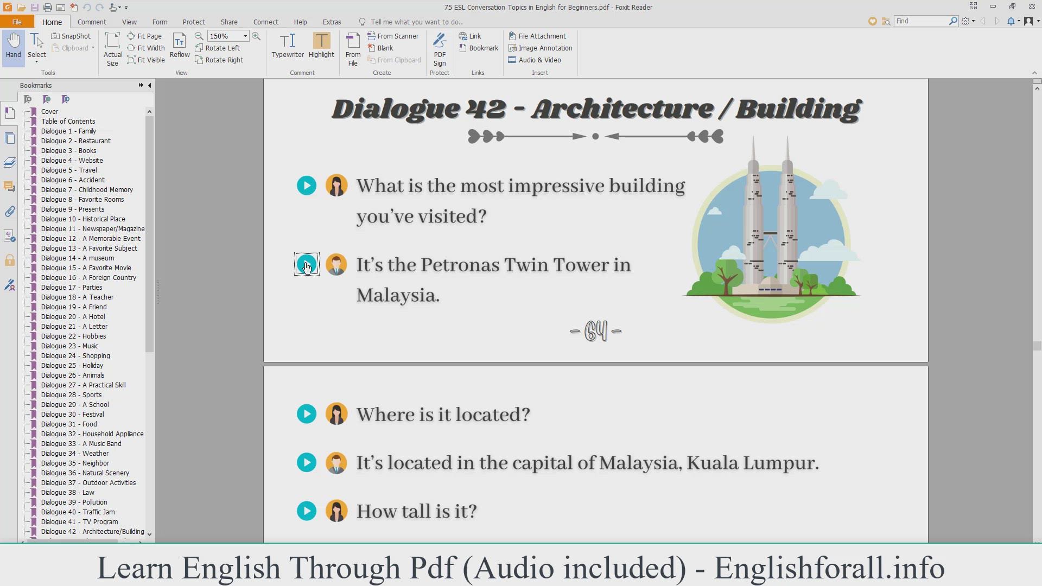Choose Fit Page view
Image resolution: width=1042 pixels, height=586 pixels.
pyautogui.click(x=145, y=36)
